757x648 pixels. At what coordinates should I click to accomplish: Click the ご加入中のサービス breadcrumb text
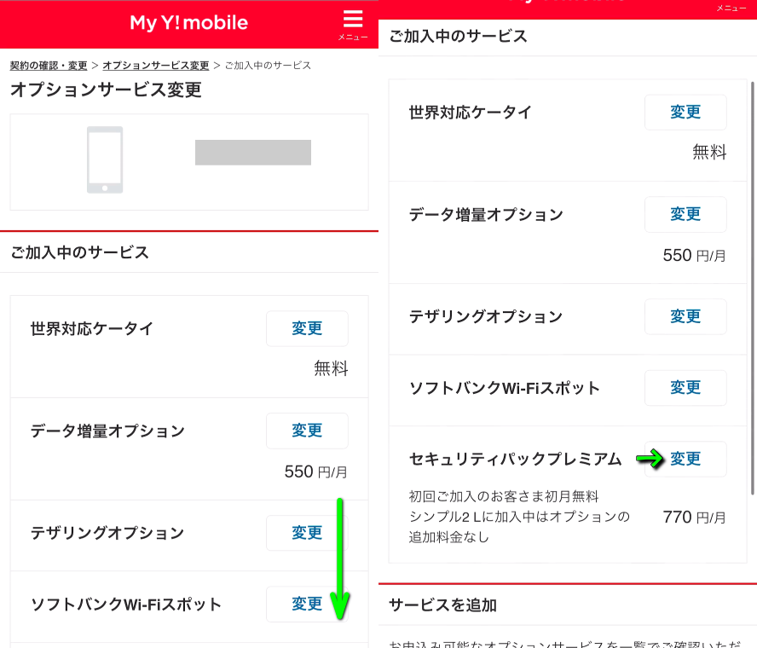pyautogui.click(x=268, y=65)
